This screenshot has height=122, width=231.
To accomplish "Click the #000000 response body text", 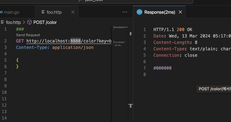I will 163,68.
